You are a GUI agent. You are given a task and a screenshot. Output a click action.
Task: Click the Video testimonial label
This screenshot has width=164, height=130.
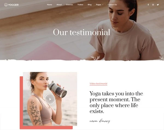(98, 84)
